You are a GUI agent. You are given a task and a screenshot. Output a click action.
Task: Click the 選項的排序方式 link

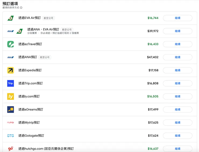pyautogui.click(x=11, y=8)
